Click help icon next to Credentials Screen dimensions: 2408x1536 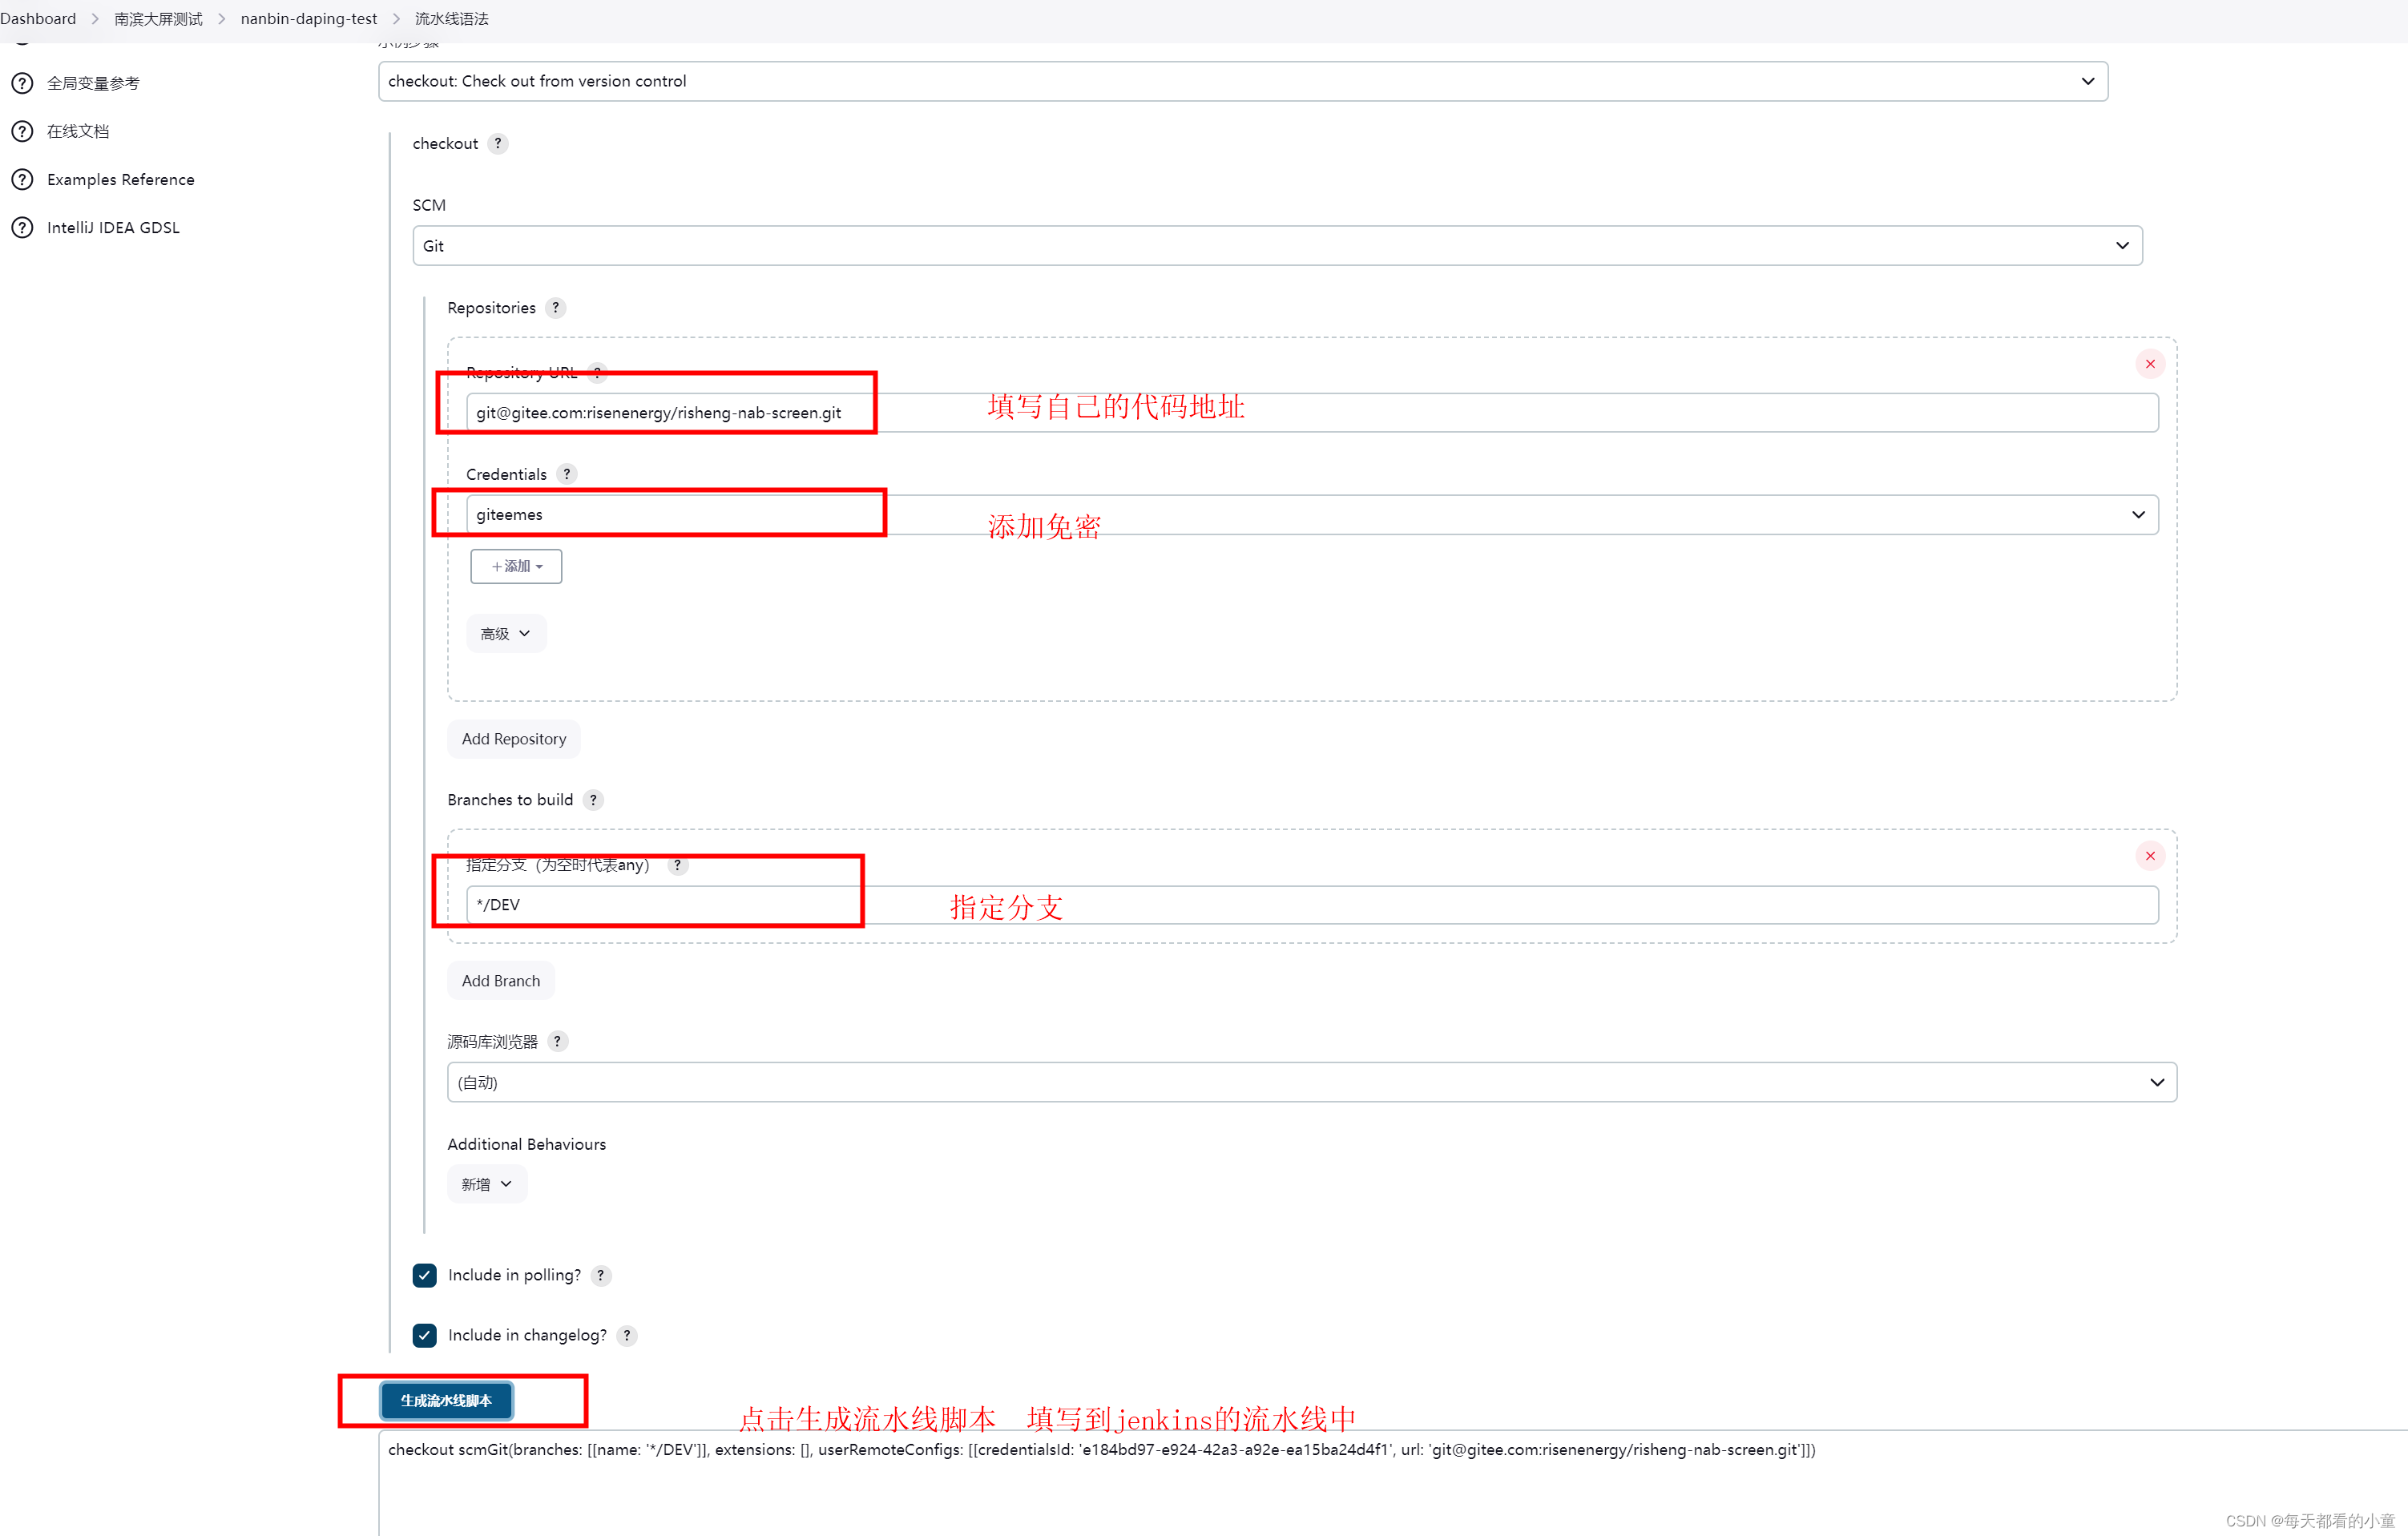566,473
